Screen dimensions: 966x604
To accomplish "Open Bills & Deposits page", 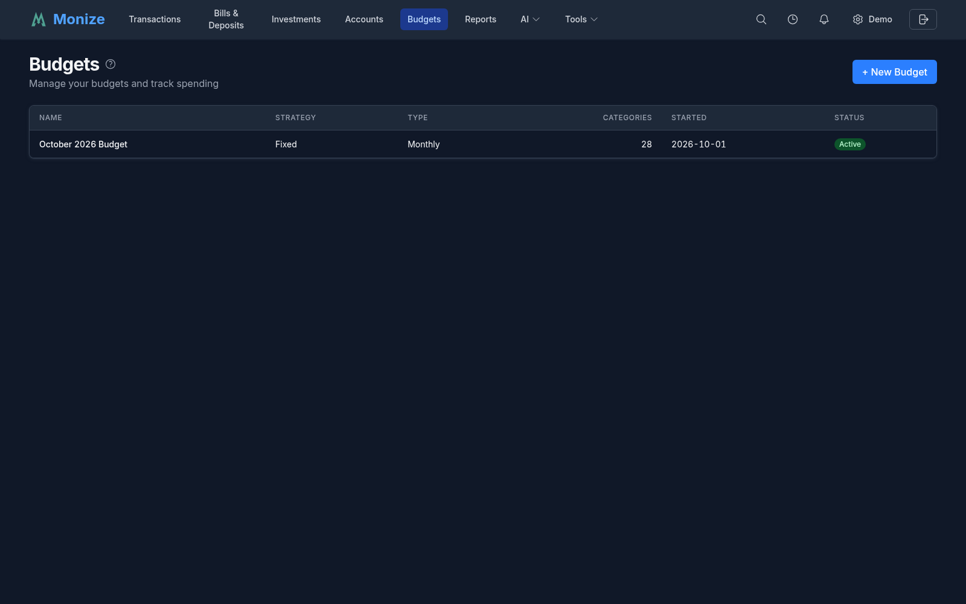I will click(226, 19).
